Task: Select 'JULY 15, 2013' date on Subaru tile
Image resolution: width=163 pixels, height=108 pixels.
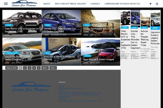Action: (x=17, y=63)
